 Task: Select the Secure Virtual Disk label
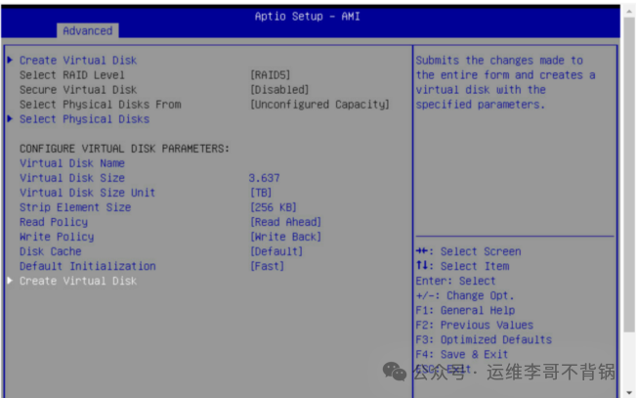[78, 90]
